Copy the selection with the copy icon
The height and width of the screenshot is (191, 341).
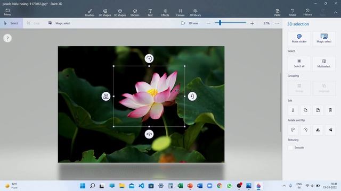coord(305,110)
